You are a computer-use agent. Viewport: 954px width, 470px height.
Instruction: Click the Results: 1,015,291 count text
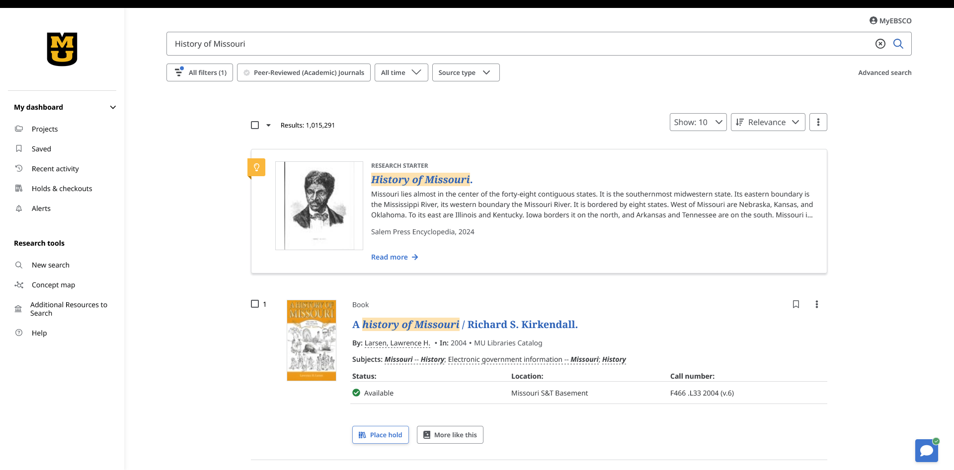(308, 125)
